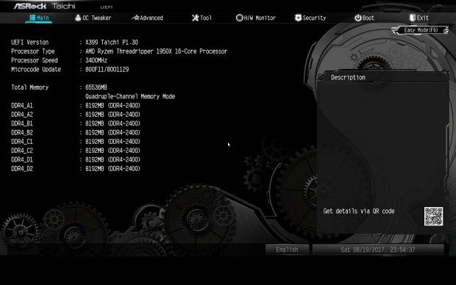
Task: Click the date and time display
Action: (x=378, y=249)
